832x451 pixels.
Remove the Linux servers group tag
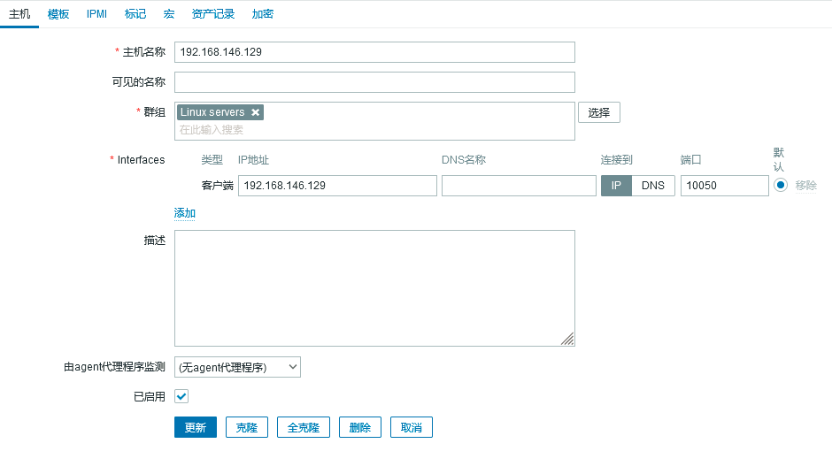255,112
